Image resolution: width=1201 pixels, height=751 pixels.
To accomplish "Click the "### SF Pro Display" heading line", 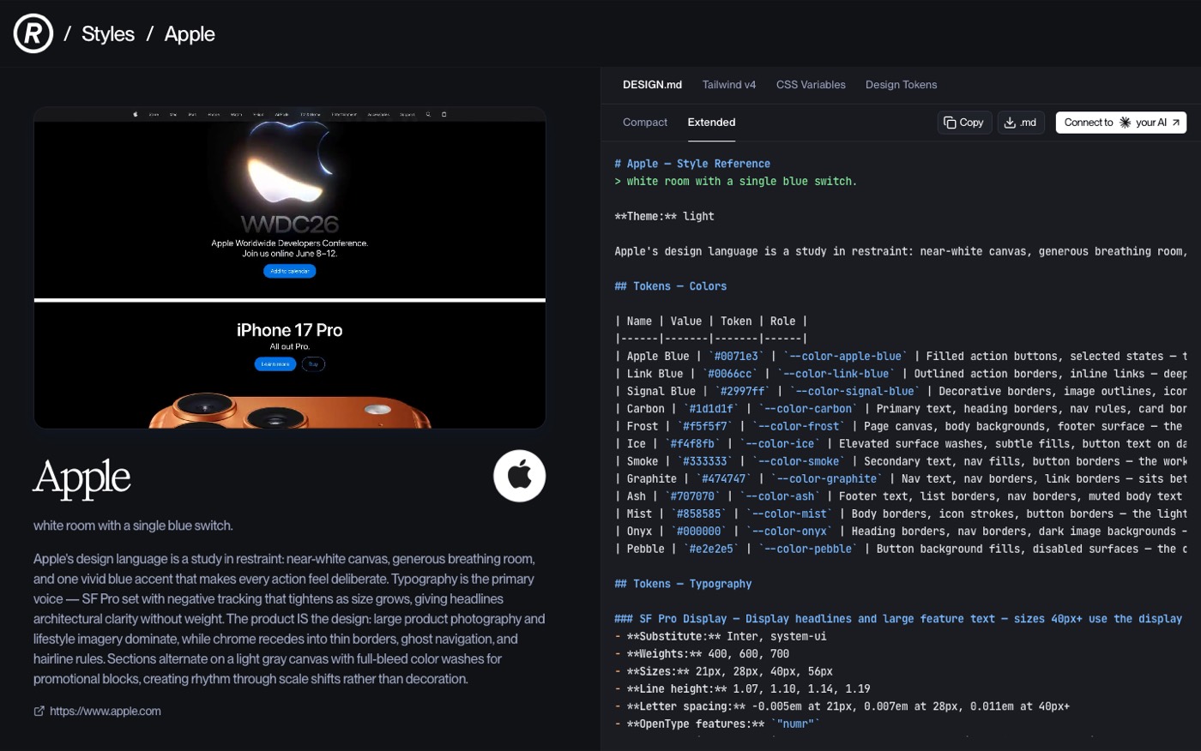I will (898, 619).
